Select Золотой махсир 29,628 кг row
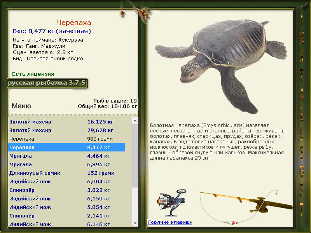This screenshot has height=233, width=311. click(x=66, y=130)
